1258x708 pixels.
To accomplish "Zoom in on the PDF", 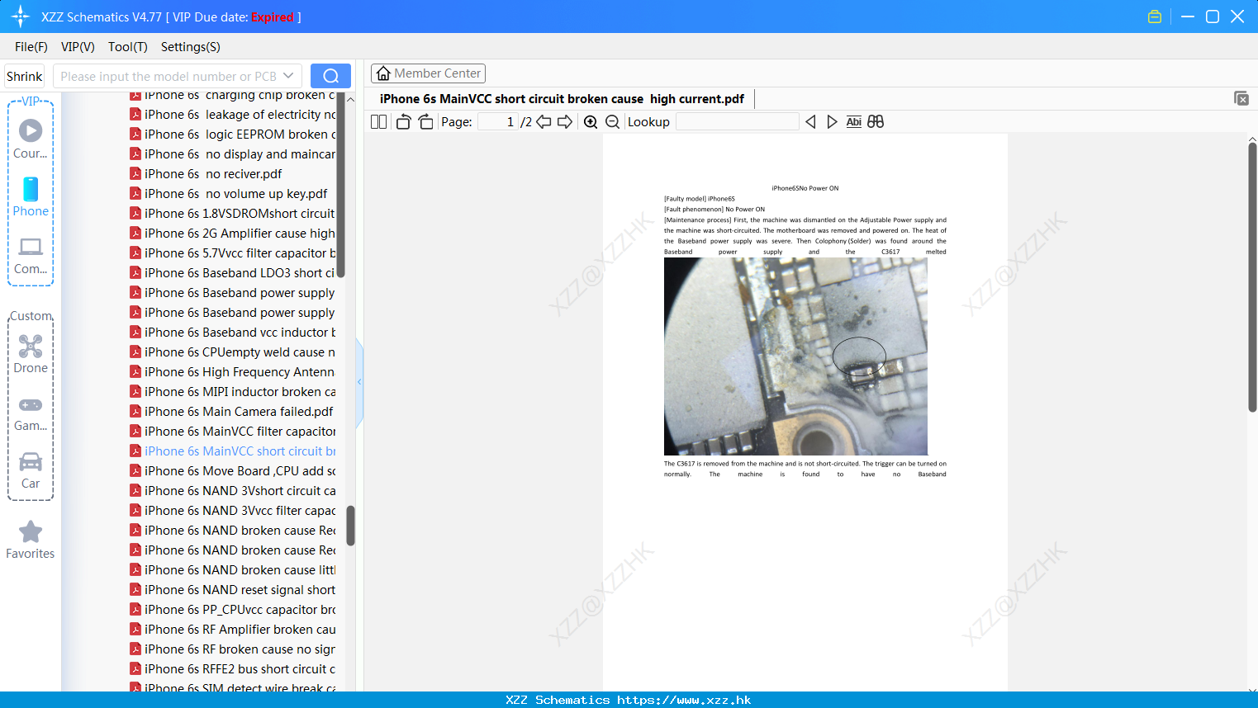I will [591, 122].
